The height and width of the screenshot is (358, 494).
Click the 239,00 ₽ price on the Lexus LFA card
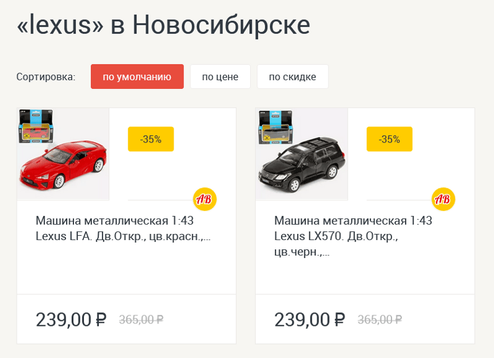click(64, 319)
